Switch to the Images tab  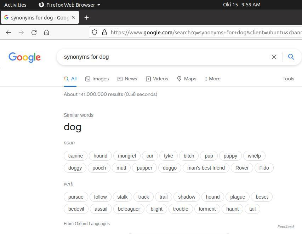pos(97,79)
